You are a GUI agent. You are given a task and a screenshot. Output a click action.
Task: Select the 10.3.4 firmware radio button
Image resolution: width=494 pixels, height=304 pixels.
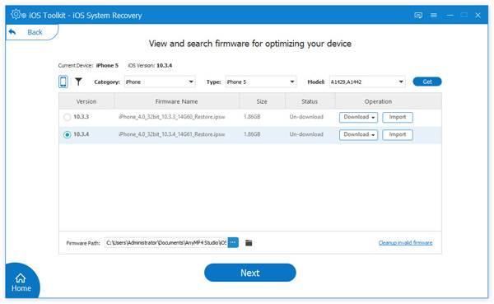click(x=68, y=134)
